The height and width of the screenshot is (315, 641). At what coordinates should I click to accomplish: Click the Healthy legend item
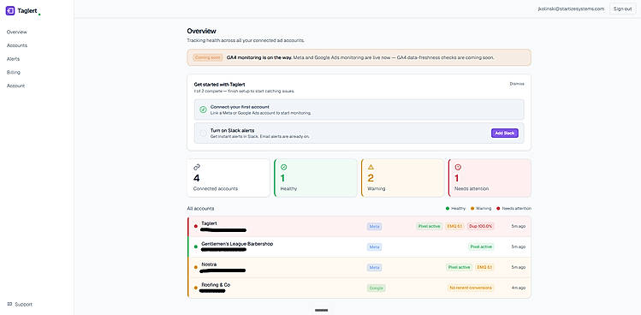click(x=455, y=209)
